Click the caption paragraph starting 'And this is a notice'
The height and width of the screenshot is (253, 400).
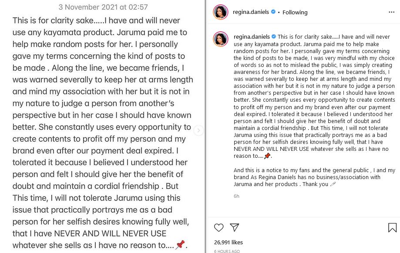(x=313, y=177)
